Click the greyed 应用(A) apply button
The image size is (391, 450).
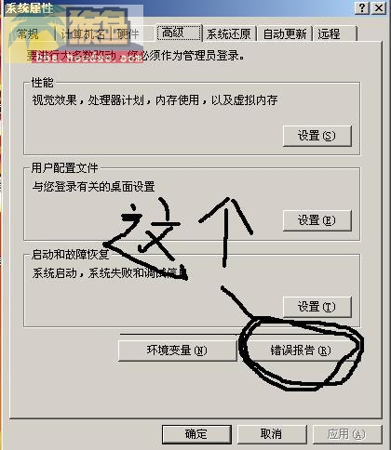tap(347, 434)
